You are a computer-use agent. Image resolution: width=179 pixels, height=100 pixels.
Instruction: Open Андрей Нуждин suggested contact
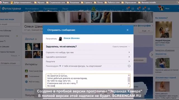tap(163, 41)
